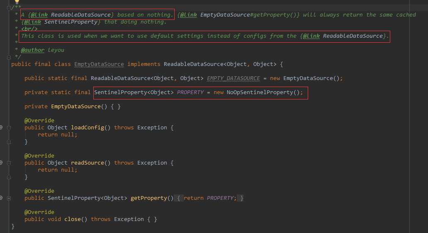The height and width of the screenshot is (233, 428).
Task: Click the @Override annotation above close()
Action: click(39, 212)
